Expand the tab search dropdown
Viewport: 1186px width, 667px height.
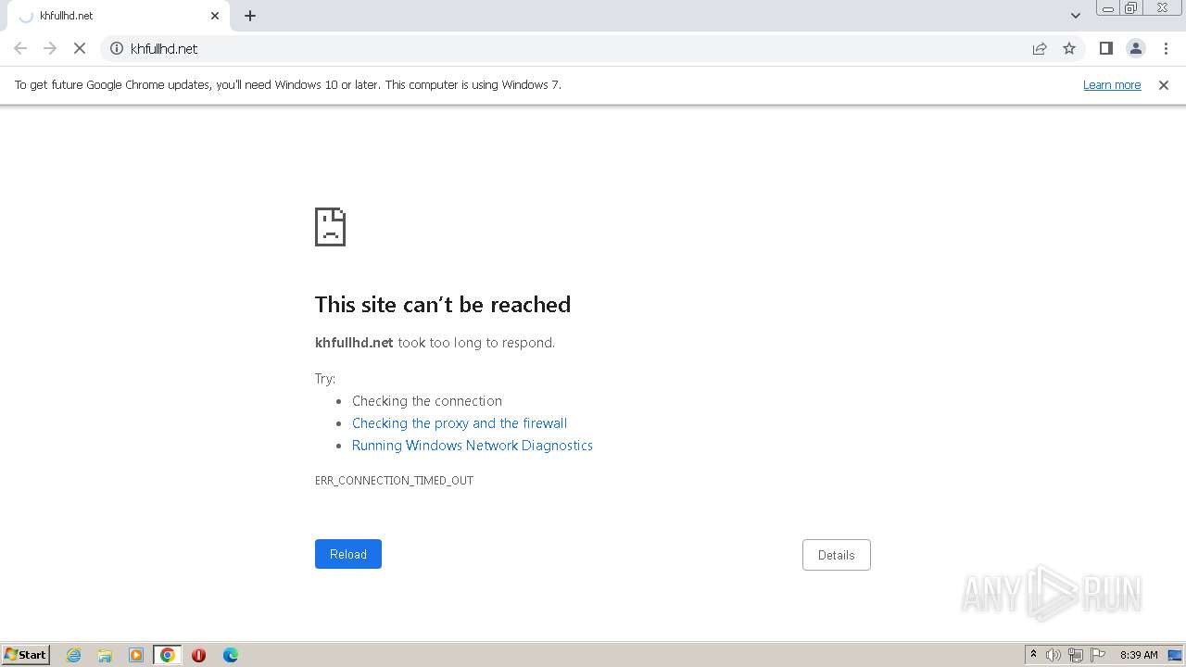click(x=1076, y=16)
